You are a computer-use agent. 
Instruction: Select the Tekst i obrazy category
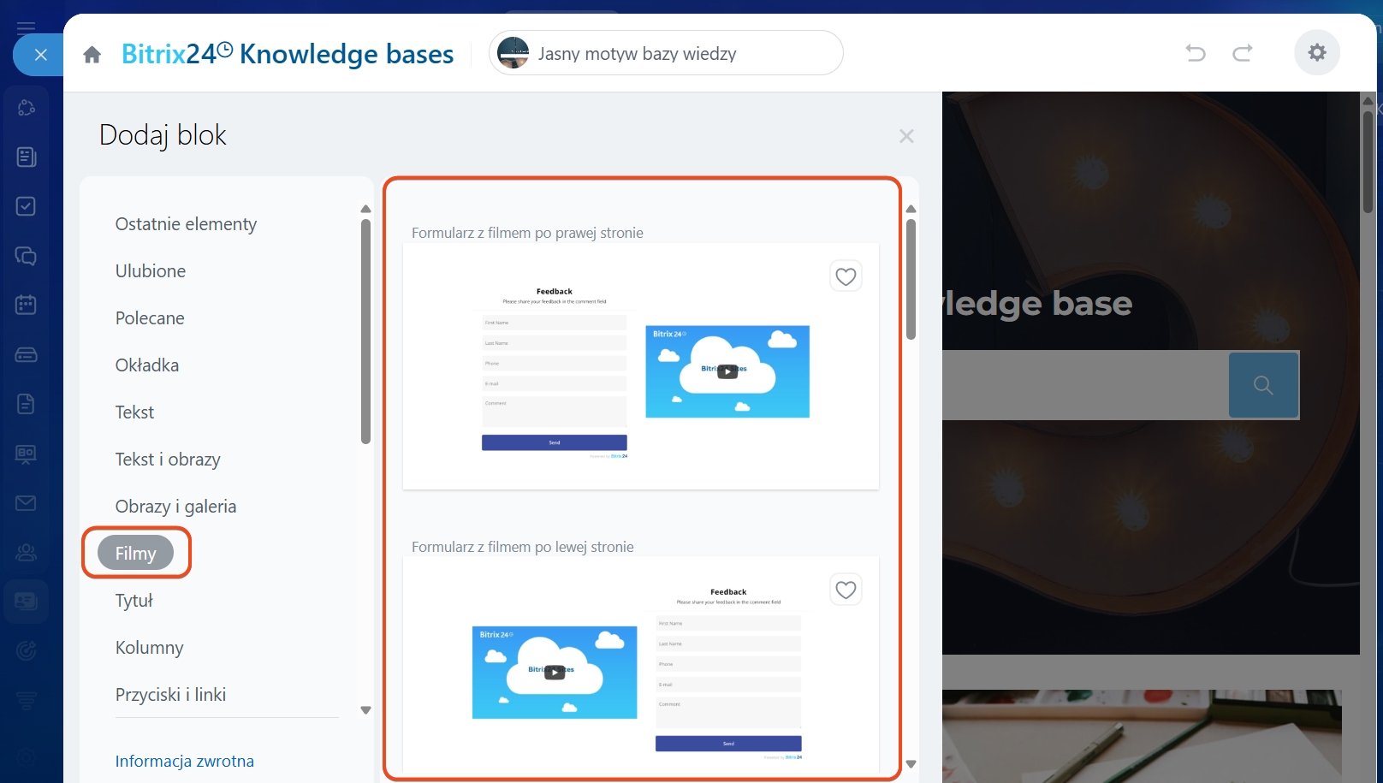coord(168,460)
